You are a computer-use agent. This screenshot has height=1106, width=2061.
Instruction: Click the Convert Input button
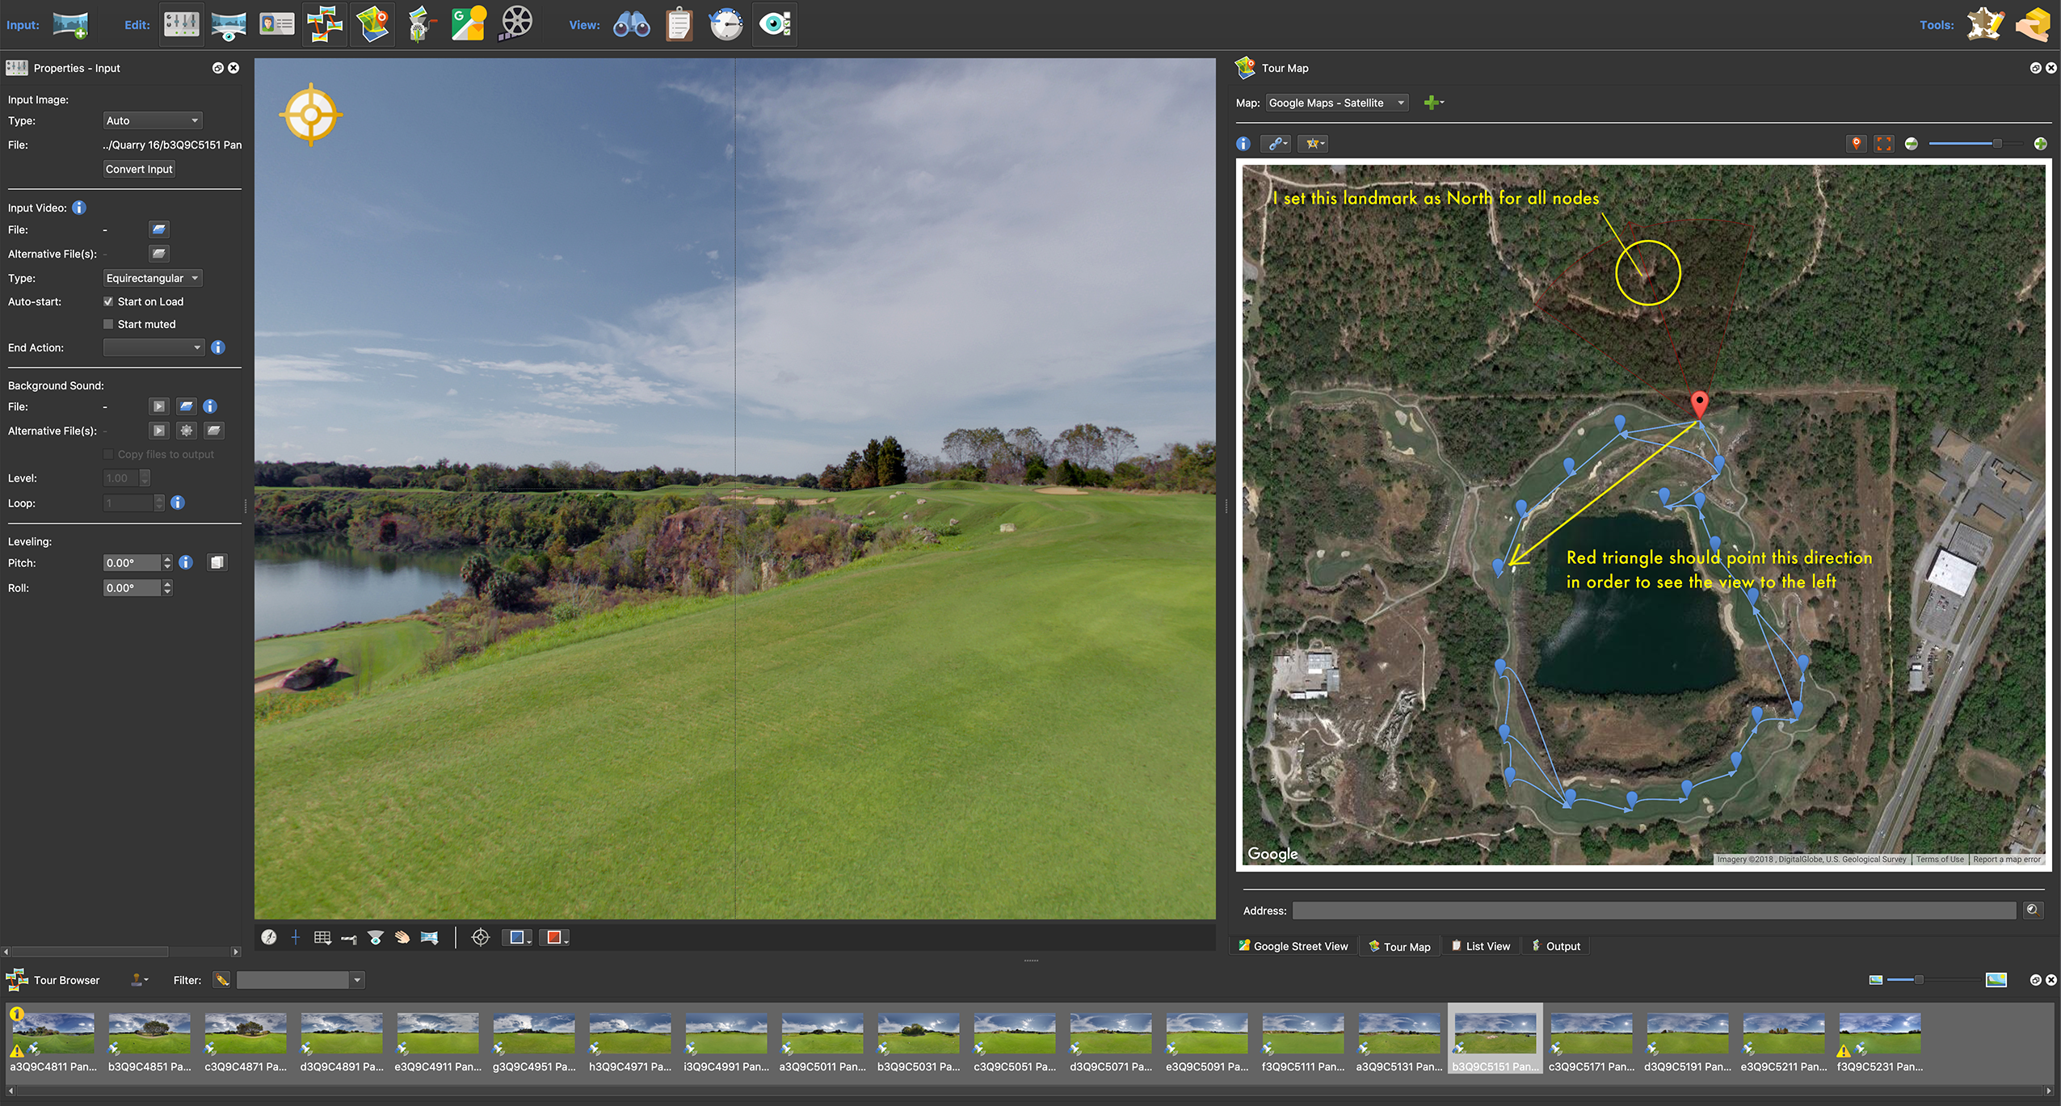pyautogui.click(x=139, y=169)
